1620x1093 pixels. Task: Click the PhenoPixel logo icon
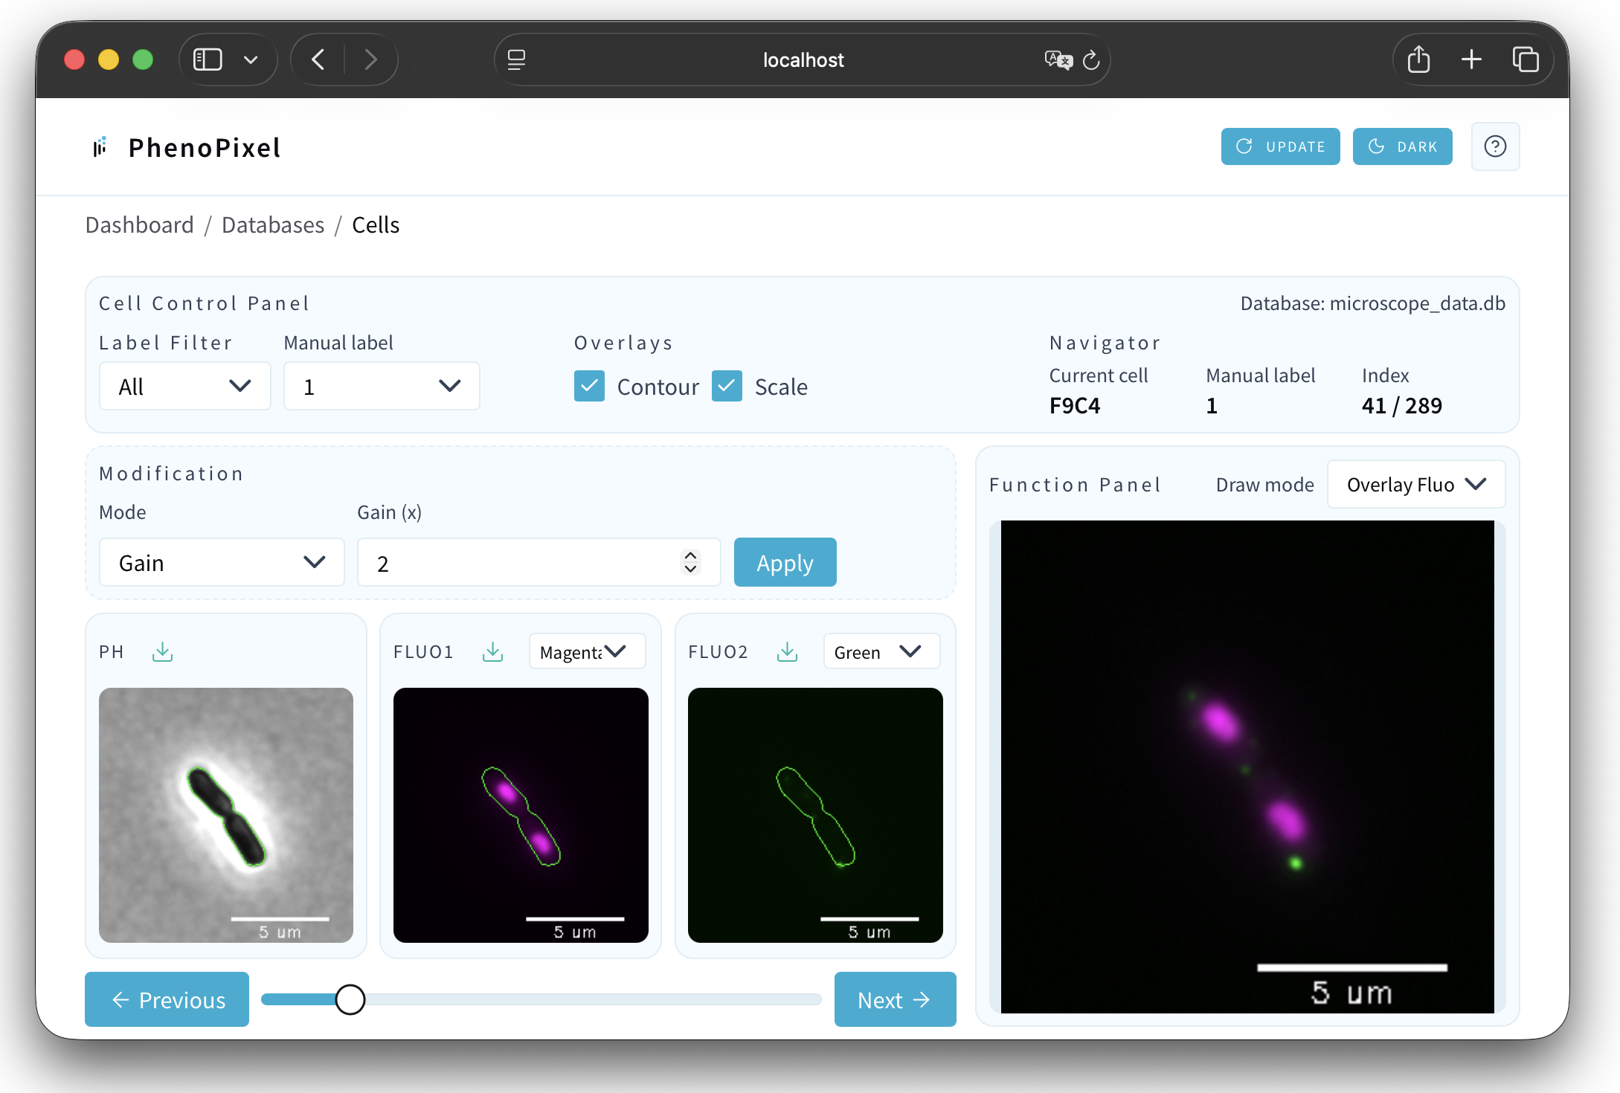(x=100, y=146)
